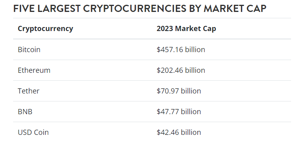This screenshot has height=146, width=297.
Task: Click the word CRYPTOCURRENCIES in the title
Action: (135, 8)
